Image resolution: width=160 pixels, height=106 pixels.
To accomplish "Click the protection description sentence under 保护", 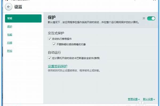I will (94, 22).
